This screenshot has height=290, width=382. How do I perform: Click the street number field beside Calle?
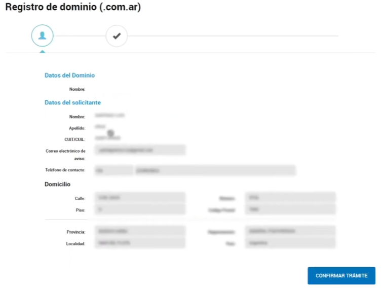[290, 198]
